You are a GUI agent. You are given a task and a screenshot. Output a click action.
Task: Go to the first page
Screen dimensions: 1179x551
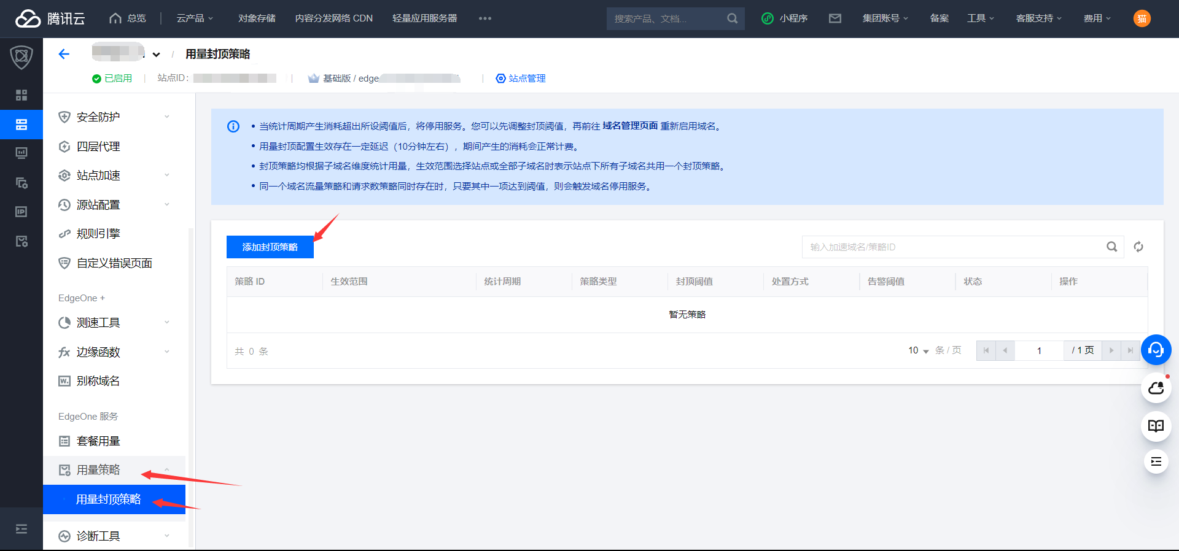986,350
